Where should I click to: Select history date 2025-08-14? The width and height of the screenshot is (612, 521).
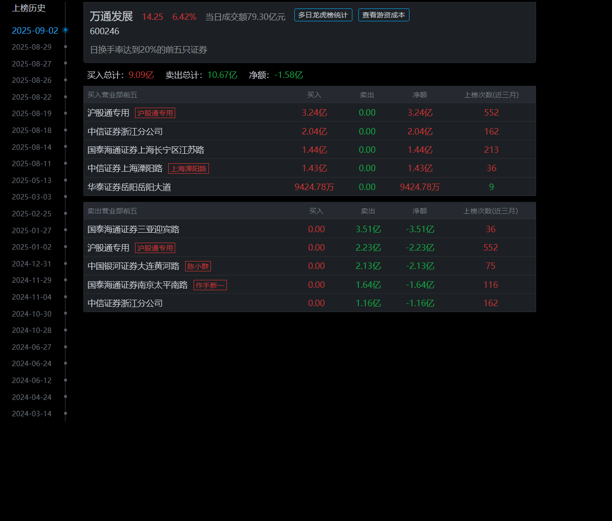pos(32,147)
